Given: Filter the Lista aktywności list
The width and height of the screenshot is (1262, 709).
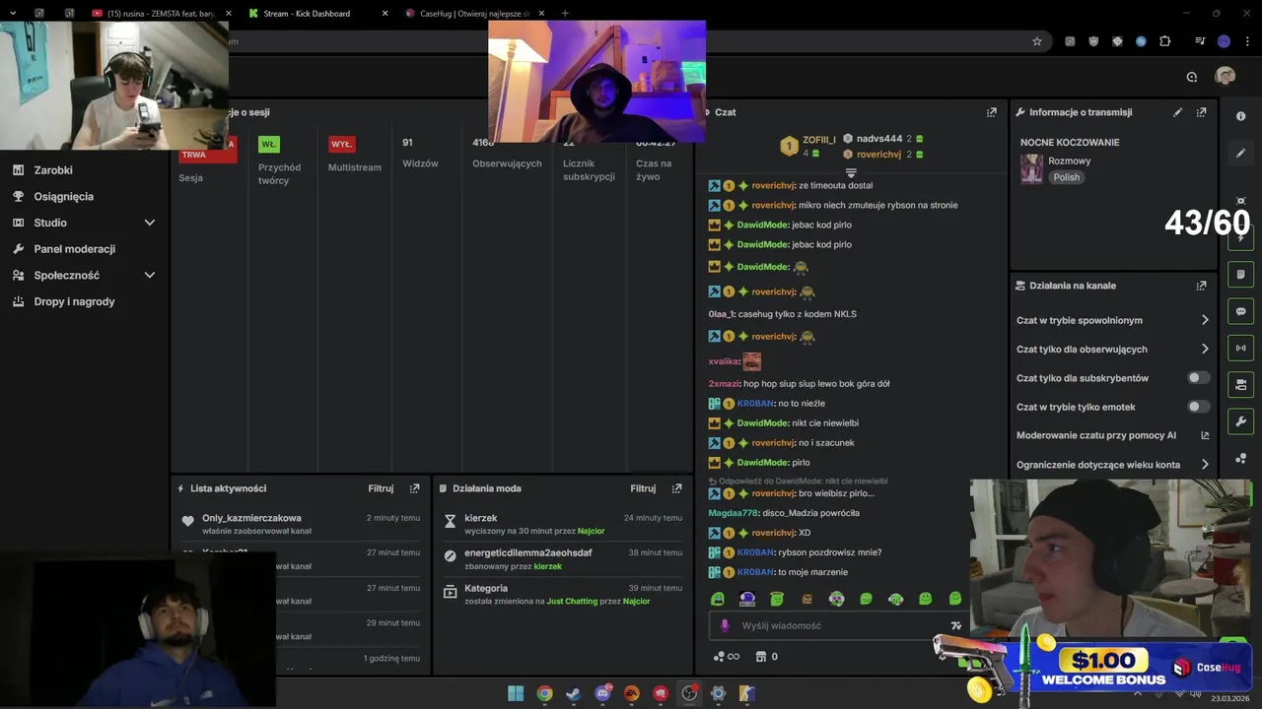Looking at the screenshot, I should tap(381, 488).
